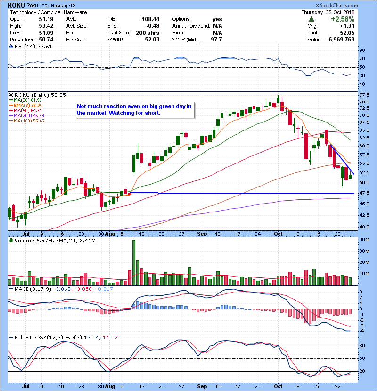
Task: Click the Nasdaq GS exchange label
Action: point(63,6)
